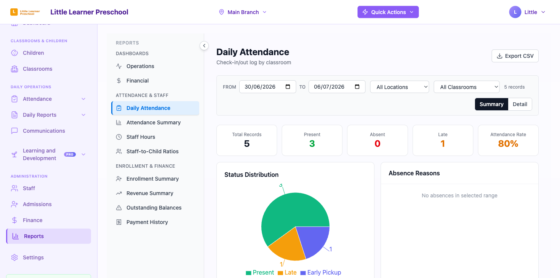Open the Attendance Summary report
Screen dimensions: 560x278
(x=155, y=122)
